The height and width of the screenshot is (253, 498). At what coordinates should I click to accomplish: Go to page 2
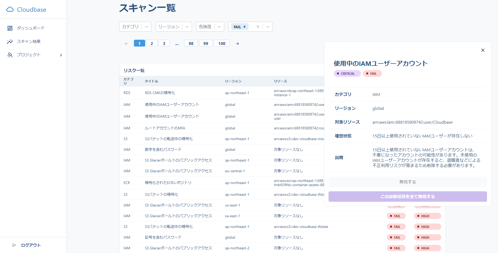point(152,43)
